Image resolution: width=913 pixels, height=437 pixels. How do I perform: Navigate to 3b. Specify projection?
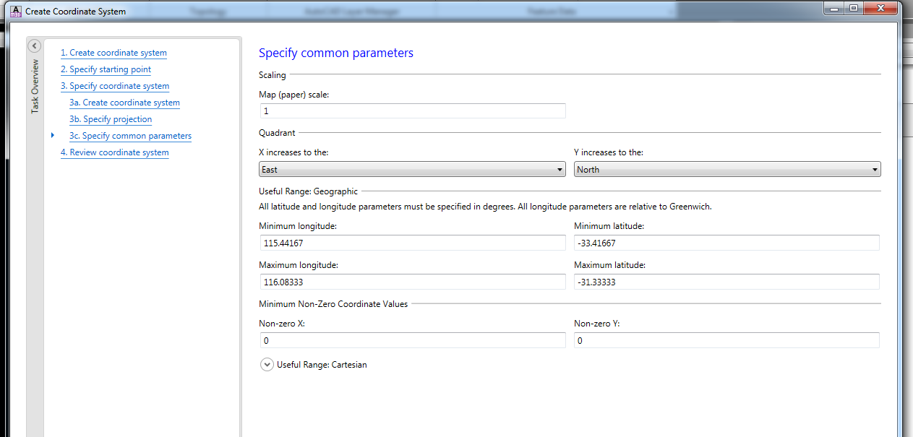[111, 119]
